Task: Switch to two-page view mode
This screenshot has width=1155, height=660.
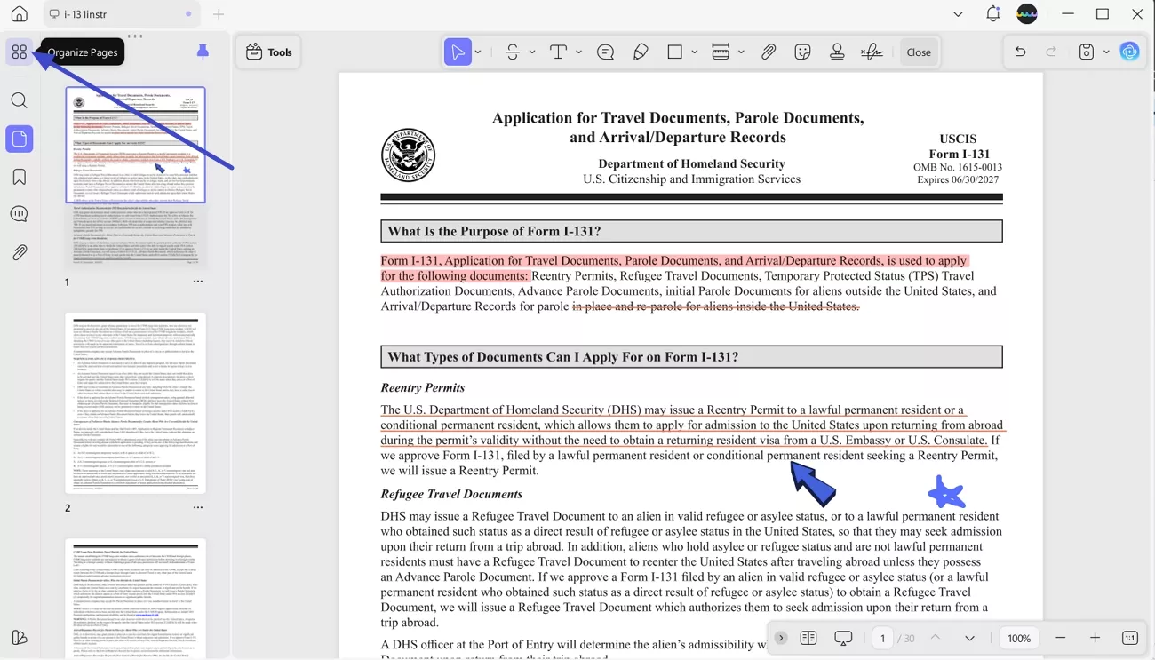Action: (x=808, y=638)
